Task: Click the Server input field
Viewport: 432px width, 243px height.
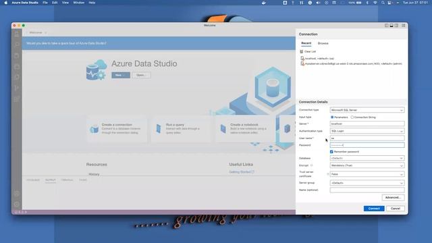Action: coord(367,124)
